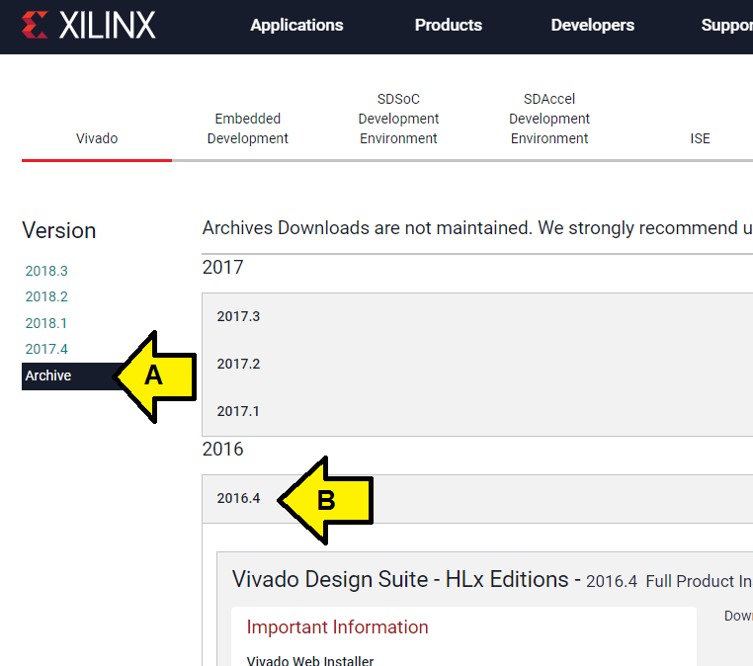Click the 2016 year heading

[222, 450]
